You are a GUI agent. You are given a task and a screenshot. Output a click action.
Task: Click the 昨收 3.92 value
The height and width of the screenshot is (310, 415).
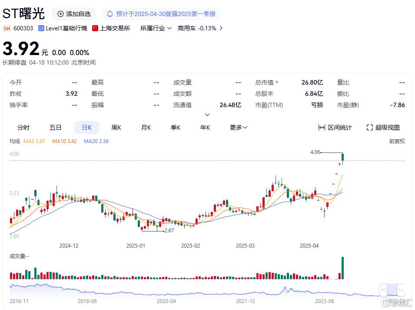click(71, 94)
